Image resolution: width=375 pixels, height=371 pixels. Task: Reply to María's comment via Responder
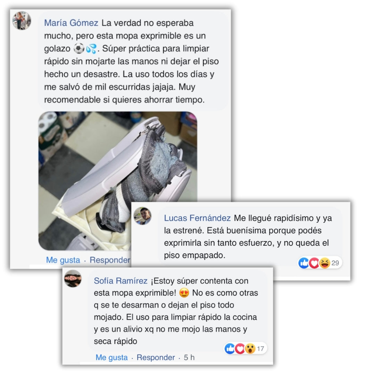tap(110, 260)
